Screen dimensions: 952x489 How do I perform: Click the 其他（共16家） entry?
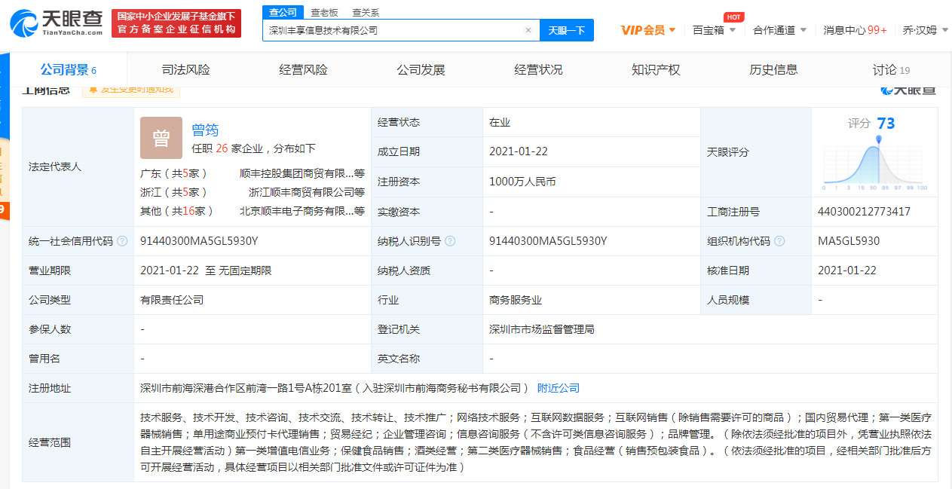coord(176,211)
